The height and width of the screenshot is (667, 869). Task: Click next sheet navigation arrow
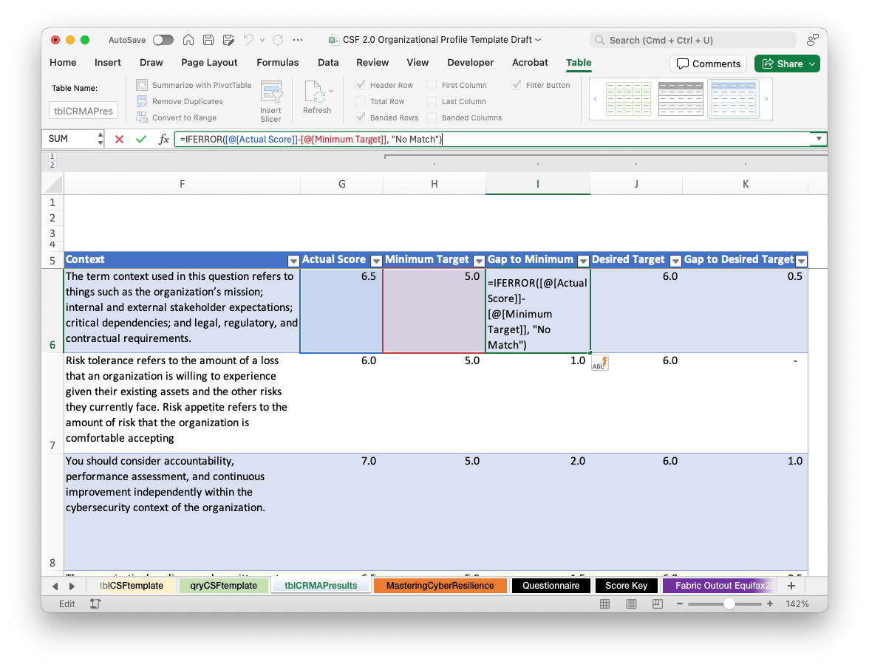pos(72,586)
